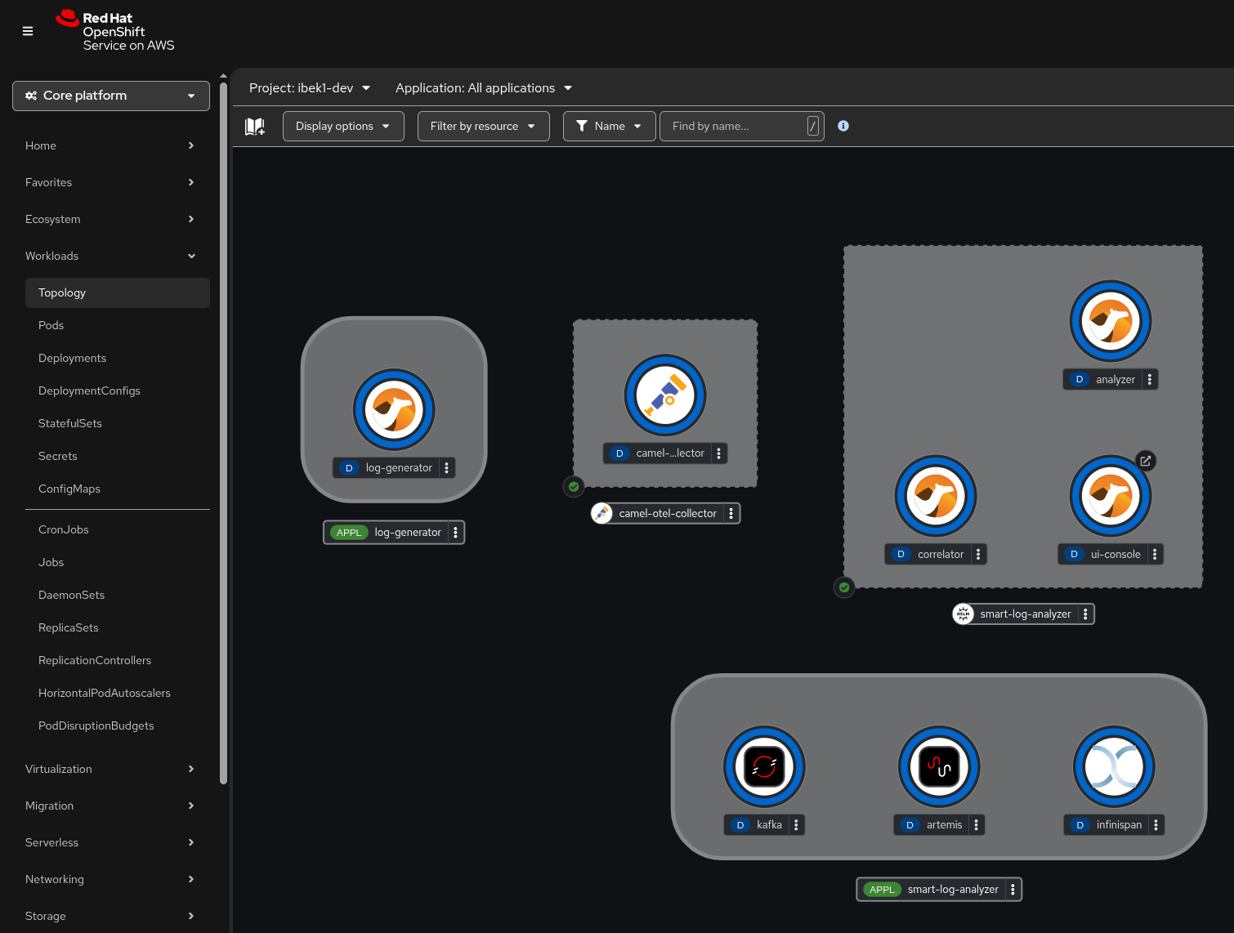Screen dimensions: 1234x933
Task: Go to StatefulSets in the sidebar
Action: (x=118, y=423)
